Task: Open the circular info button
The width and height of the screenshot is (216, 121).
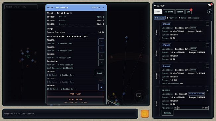Action: point(209,12)
